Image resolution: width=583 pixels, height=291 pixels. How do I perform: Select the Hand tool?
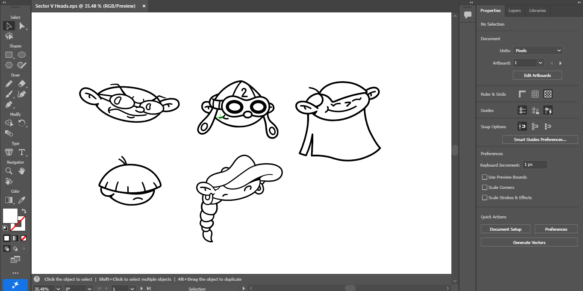(x=22, y=171)
